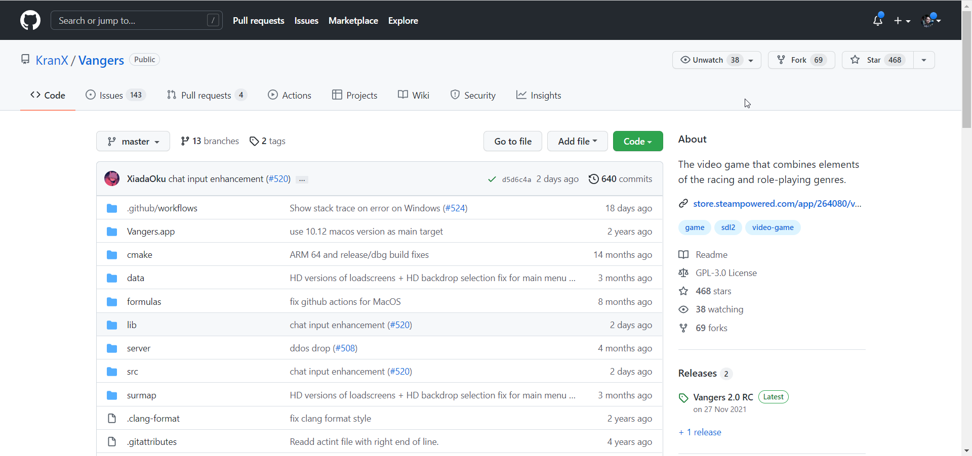The height and width of the screenshot is (456, 972).
Task: Open the GPL-3.0 License link
Action: (718, 272)
